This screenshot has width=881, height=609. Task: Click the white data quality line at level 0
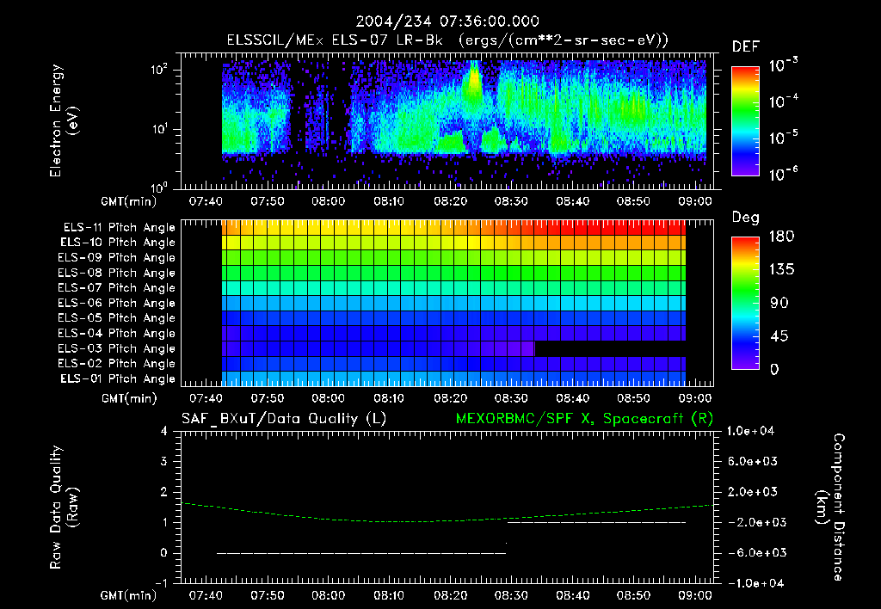[x=361, y=553]
